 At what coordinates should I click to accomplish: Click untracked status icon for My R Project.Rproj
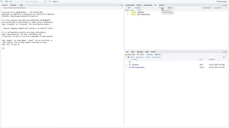tap(133, 14)
